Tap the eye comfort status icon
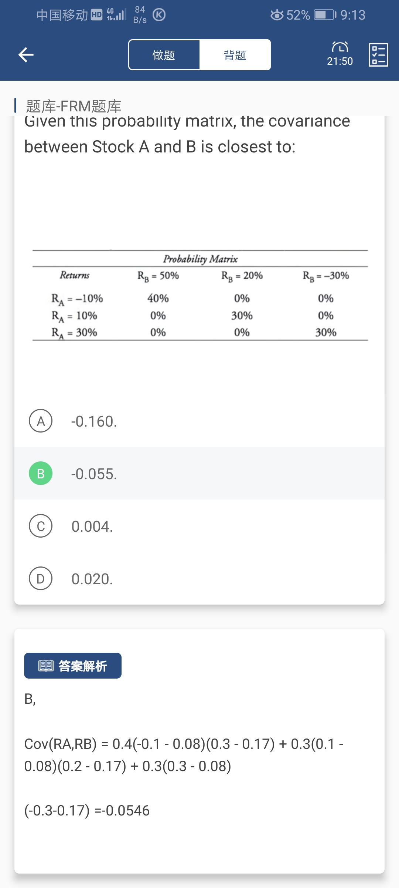This screenshot has height=888, width=399. (x=277, y=15)
